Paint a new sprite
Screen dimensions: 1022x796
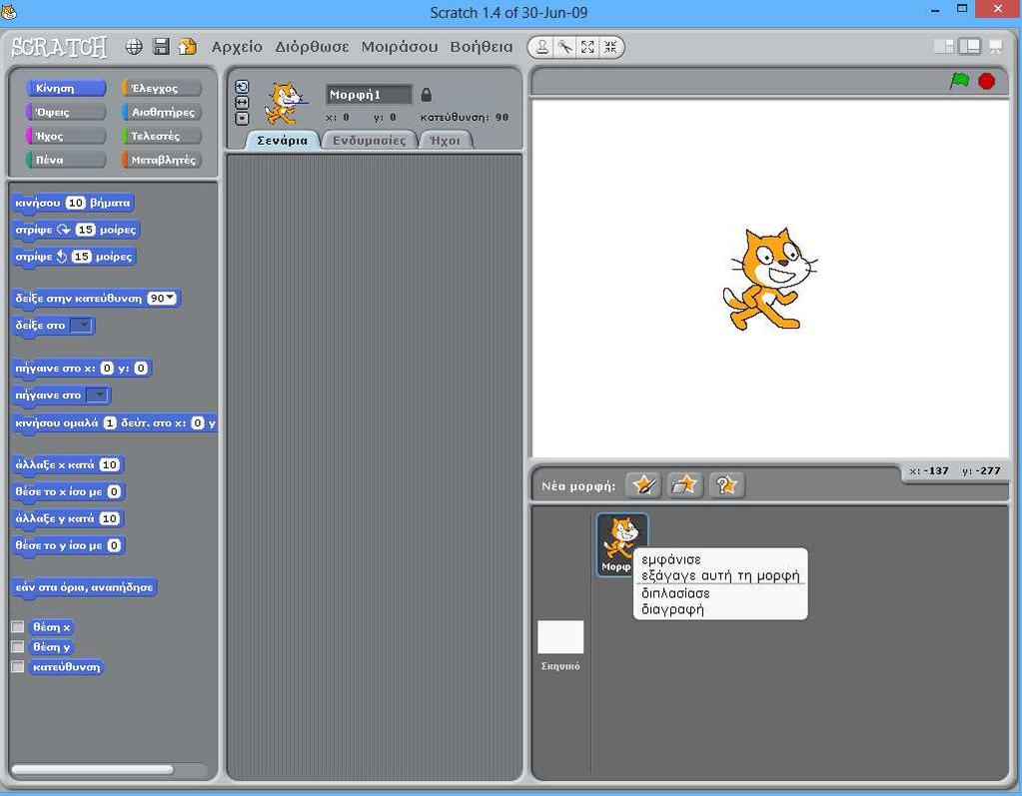643,485
